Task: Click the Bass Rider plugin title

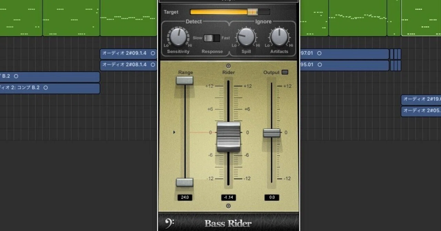Action: tap(228, 223)
